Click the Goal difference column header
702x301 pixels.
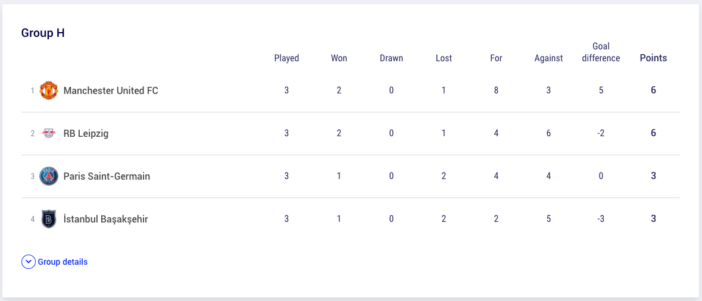point(601,52)
